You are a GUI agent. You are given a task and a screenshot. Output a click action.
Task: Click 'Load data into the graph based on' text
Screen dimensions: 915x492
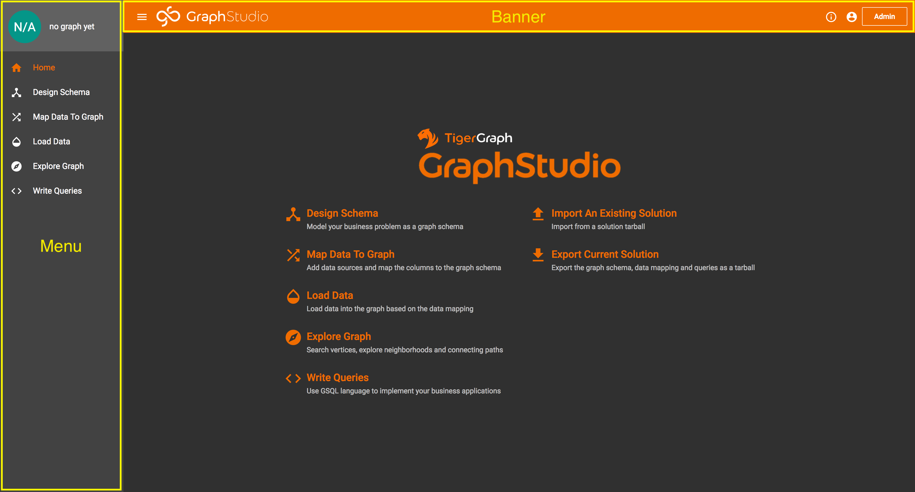390,309
